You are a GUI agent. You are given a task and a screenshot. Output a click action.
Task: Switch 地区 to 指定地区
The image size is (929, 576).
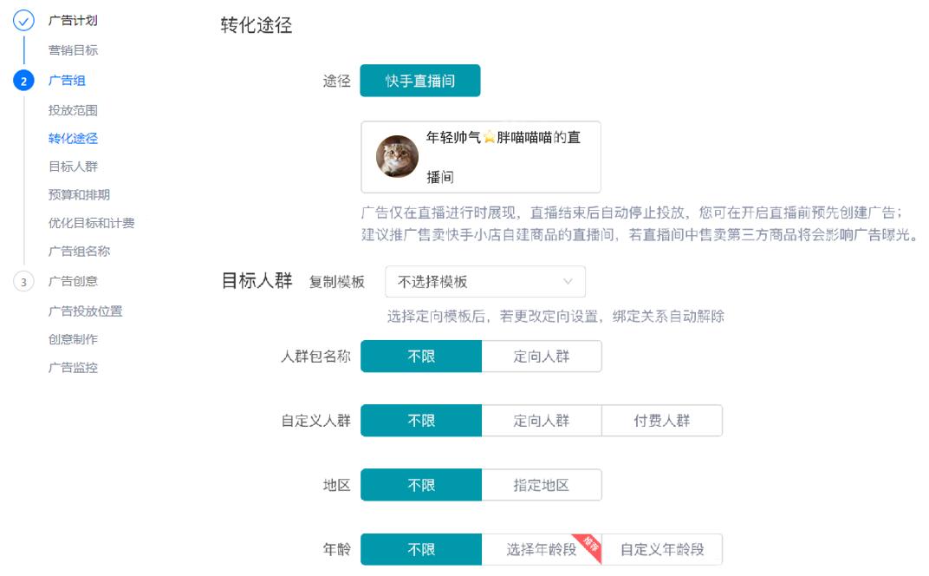(x=542, y=485)
